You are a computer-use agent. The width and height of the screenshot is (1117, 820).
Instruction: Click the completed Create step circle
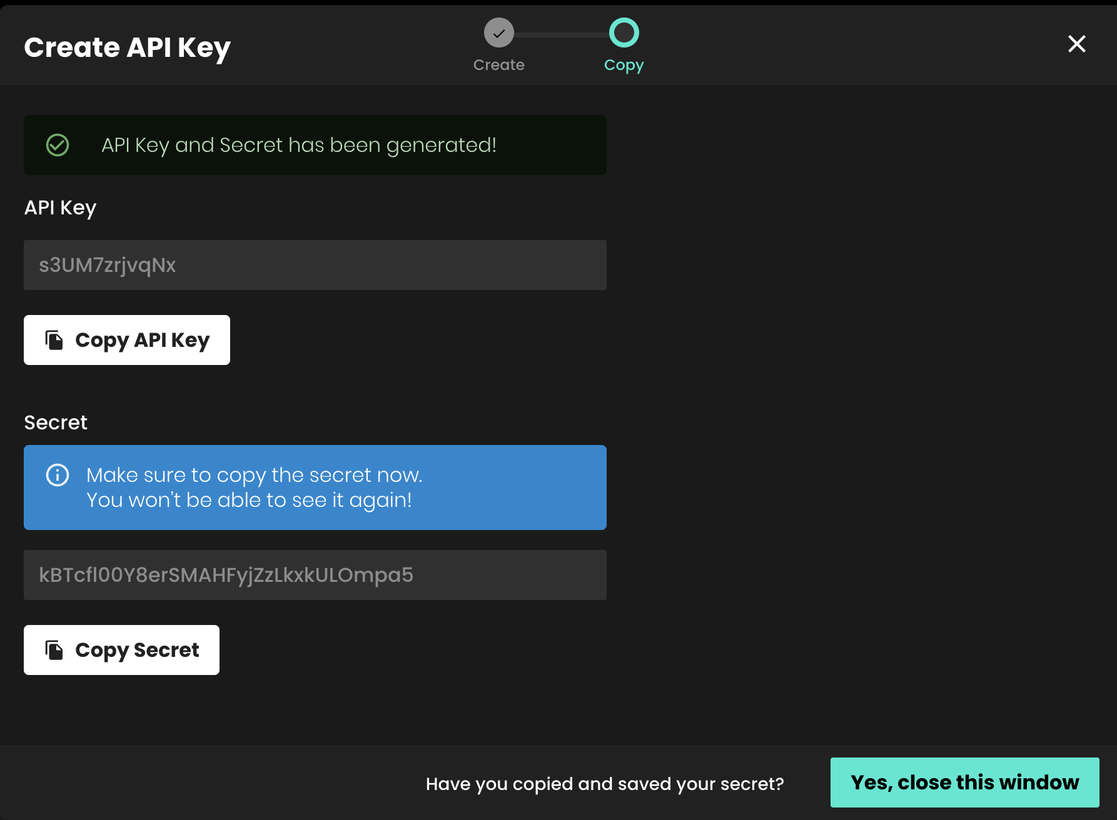click(x=499, y=32)
